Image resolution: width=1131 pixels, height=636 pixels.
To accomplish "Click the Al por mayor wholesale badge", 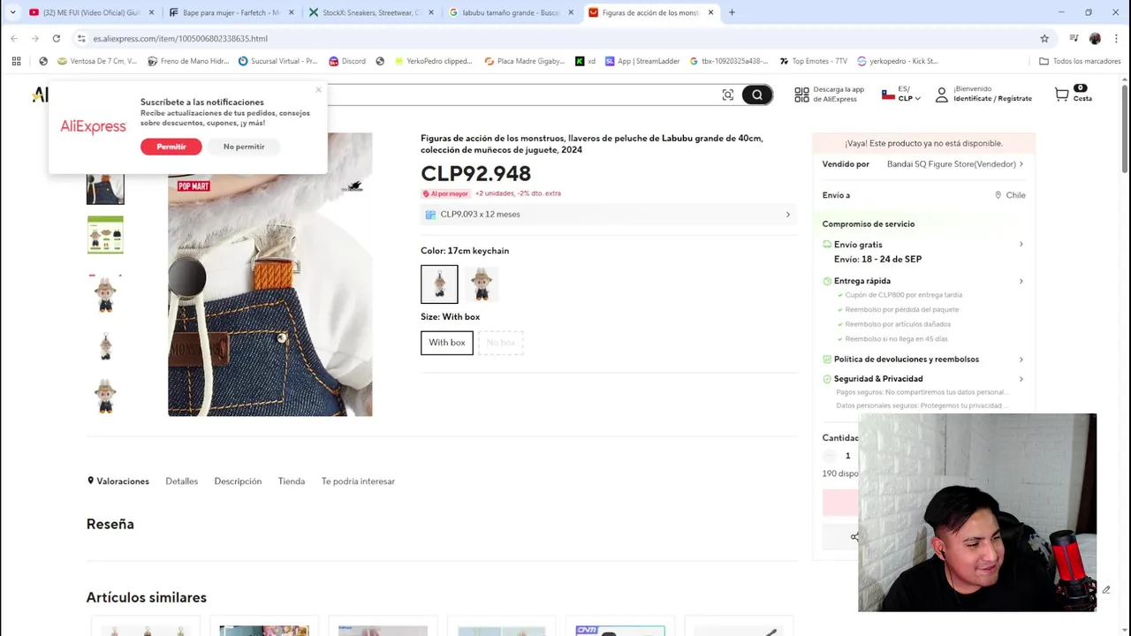I will (445, 193).
